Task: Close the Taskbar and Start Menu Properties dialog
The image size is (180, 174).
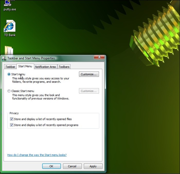Action: 99,57
